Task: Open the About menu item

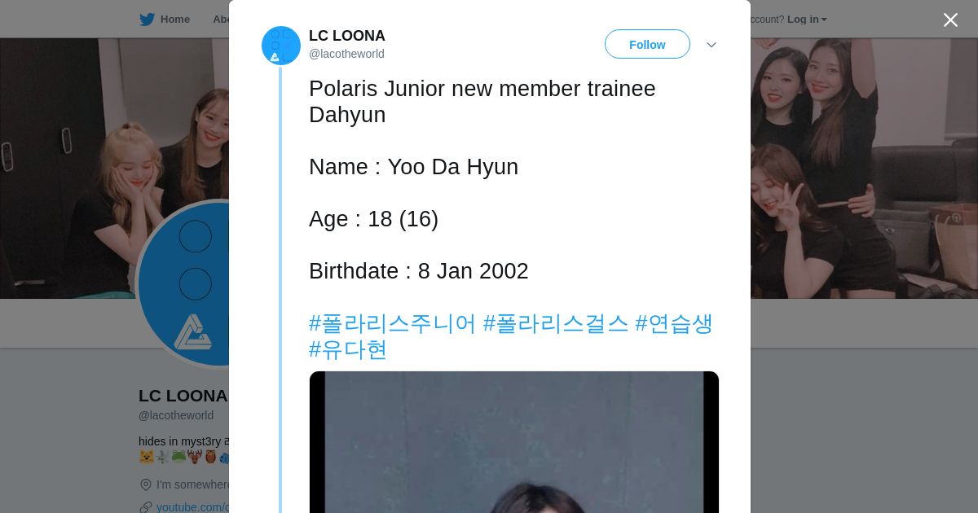Action: [x=220, y=20]
